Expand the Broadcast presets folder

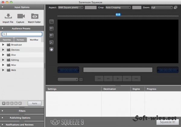click(3, 45)
